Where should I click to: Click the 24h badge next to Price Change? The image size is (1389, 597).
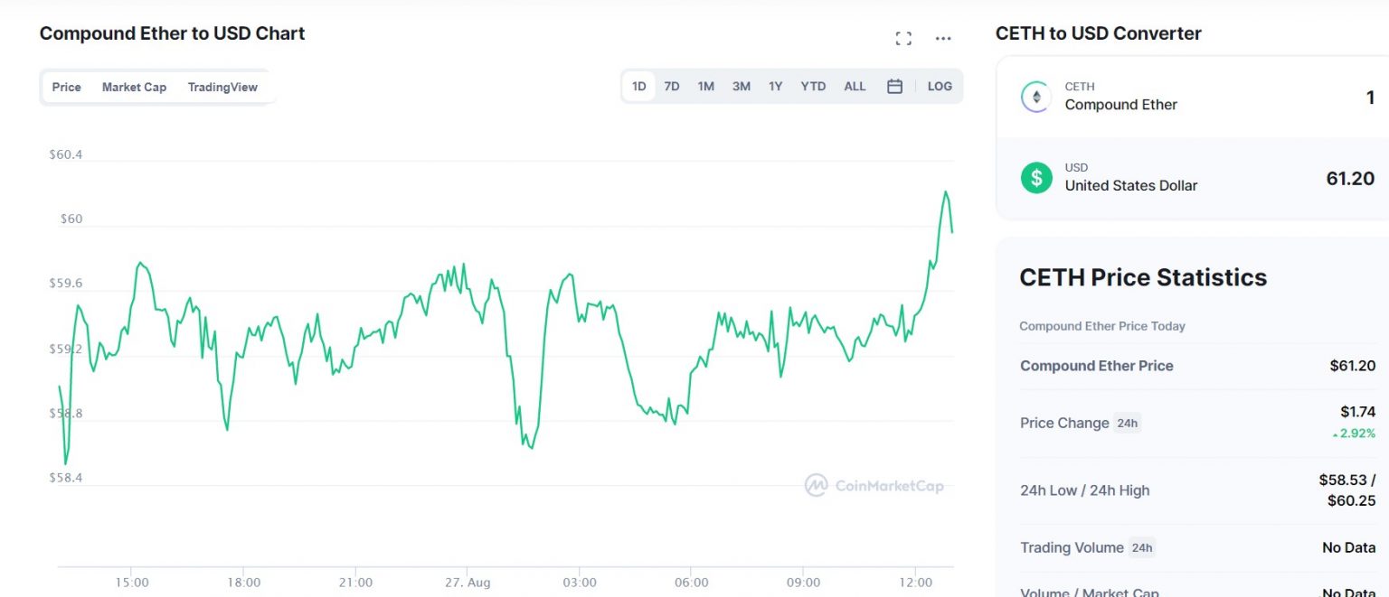1128,423
